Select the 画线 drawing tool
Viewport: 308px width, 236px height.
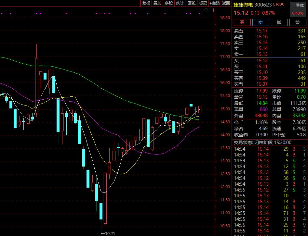[192, 3]
